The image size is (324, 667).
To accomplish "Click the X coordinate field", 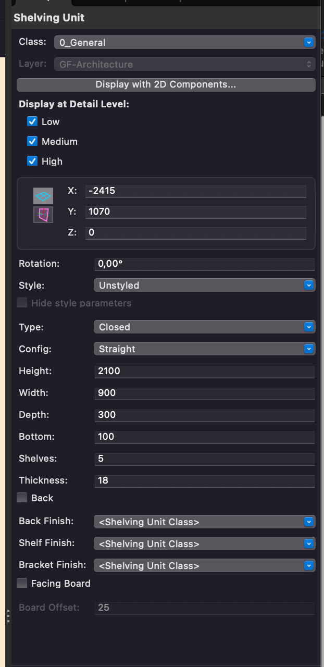I will point(195,191).
